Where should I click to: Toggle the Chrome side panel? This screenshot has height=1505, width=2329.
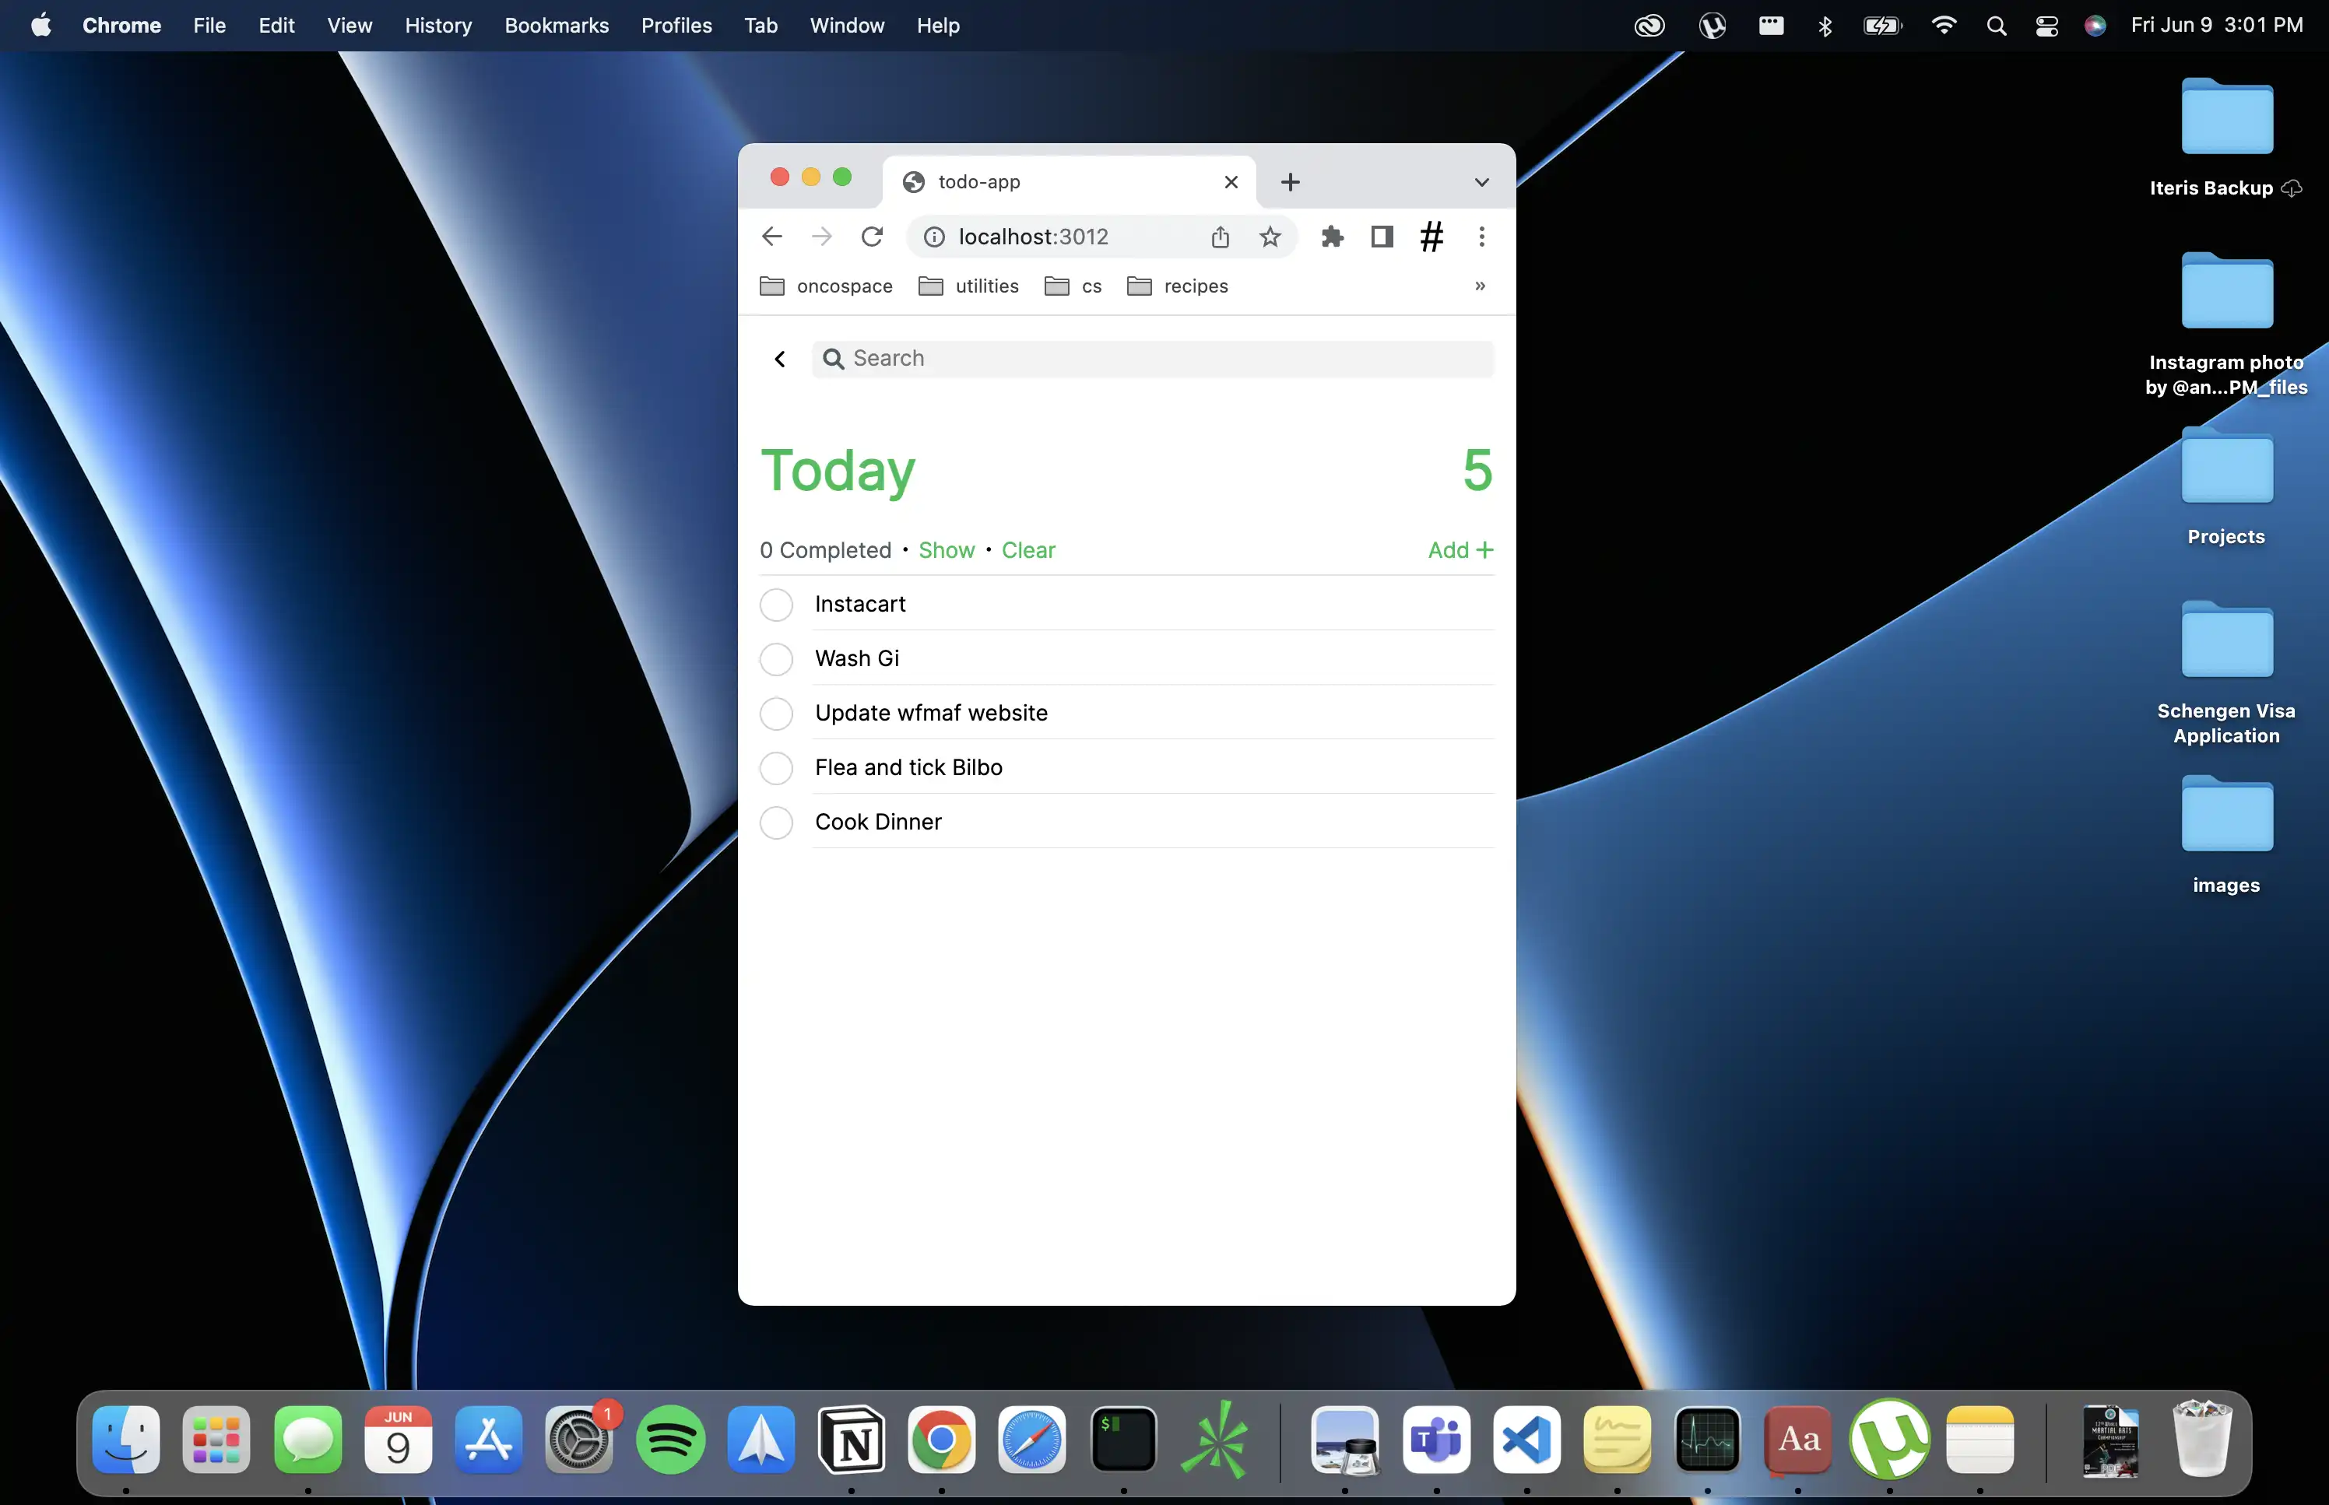point(1381,237)
